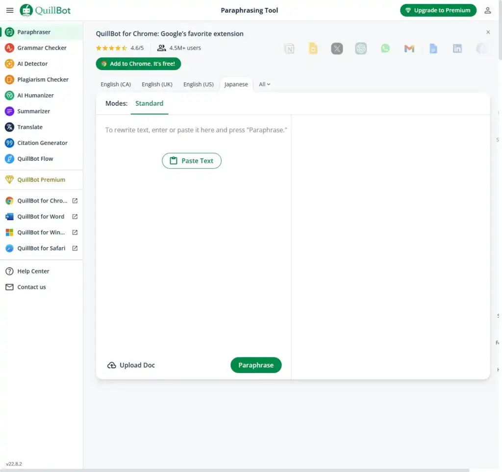502x472 pixels.
Task: Click the Contact us envelope icon
Action: (10, 287)
